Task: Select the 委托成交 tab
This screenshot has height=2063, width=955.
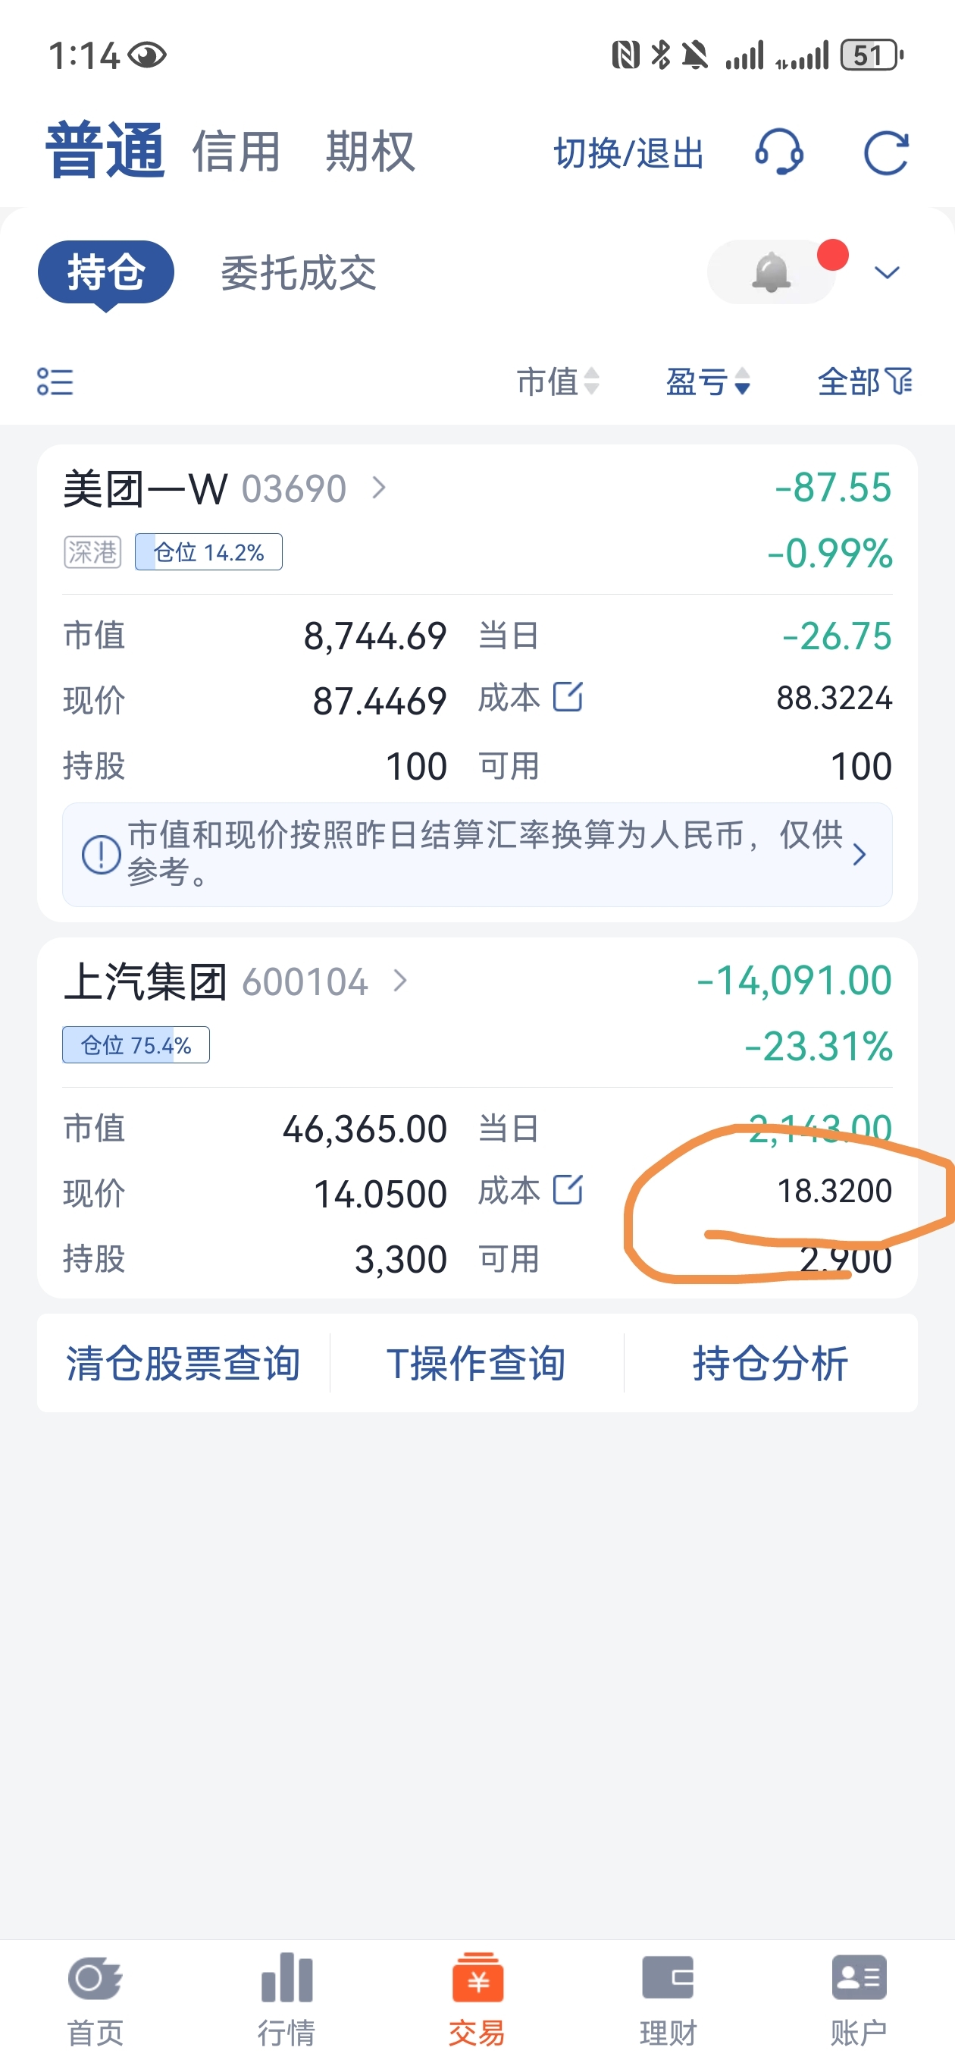Action: [299, 273]
